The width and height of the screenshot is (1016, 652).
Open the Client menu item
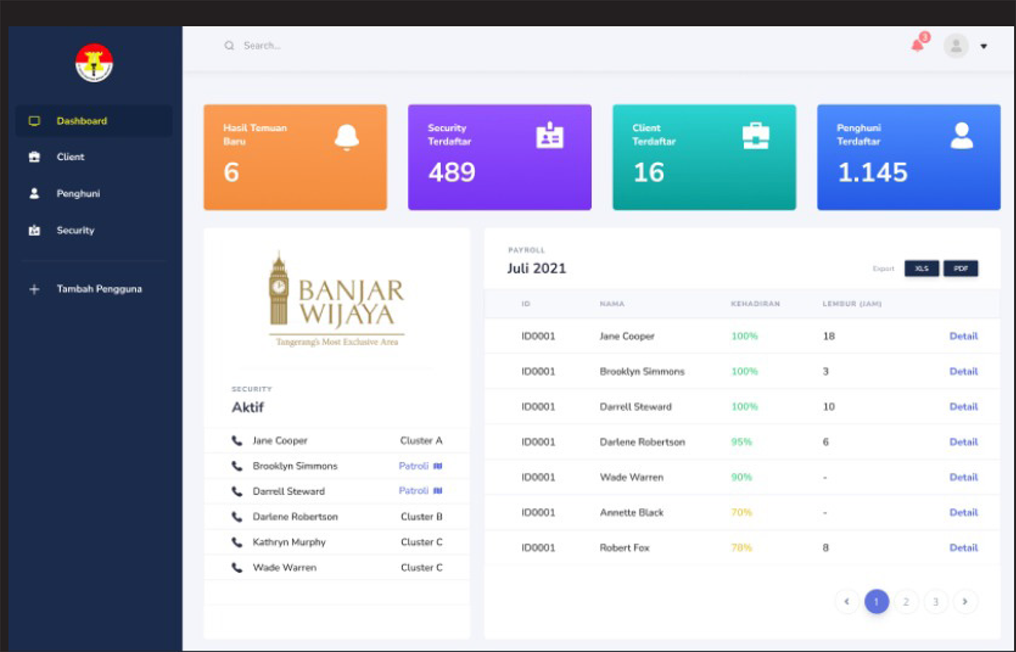(x=70, y=157)
